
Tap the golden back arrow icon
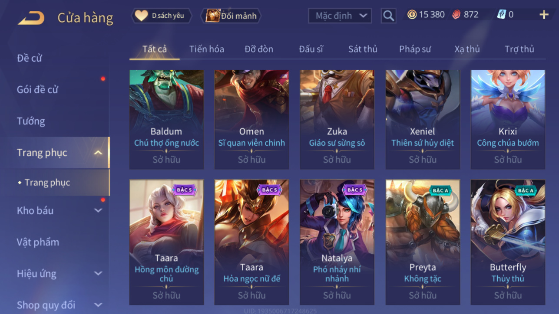click(x=31, y=18)
